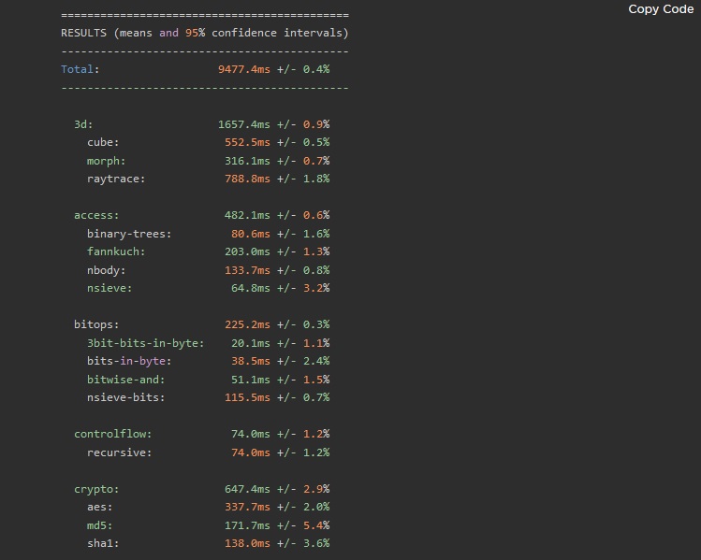The height and width of the screenshot is (560, 701).
Task: Select the binary-trees entry
Action: (x=209, y=234)
